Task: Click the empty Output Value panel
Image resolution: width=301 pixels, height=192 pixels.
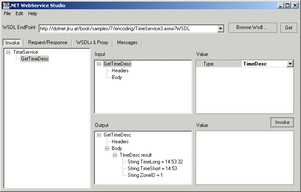Action: 245,158
